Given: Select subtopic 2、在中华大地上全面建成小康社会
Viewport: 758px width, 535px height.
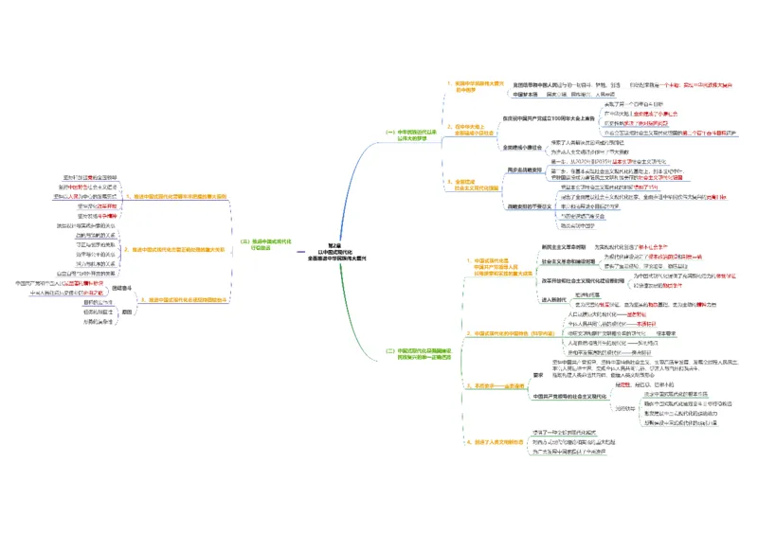Looking at the screenshot, I should coord(469,130).
